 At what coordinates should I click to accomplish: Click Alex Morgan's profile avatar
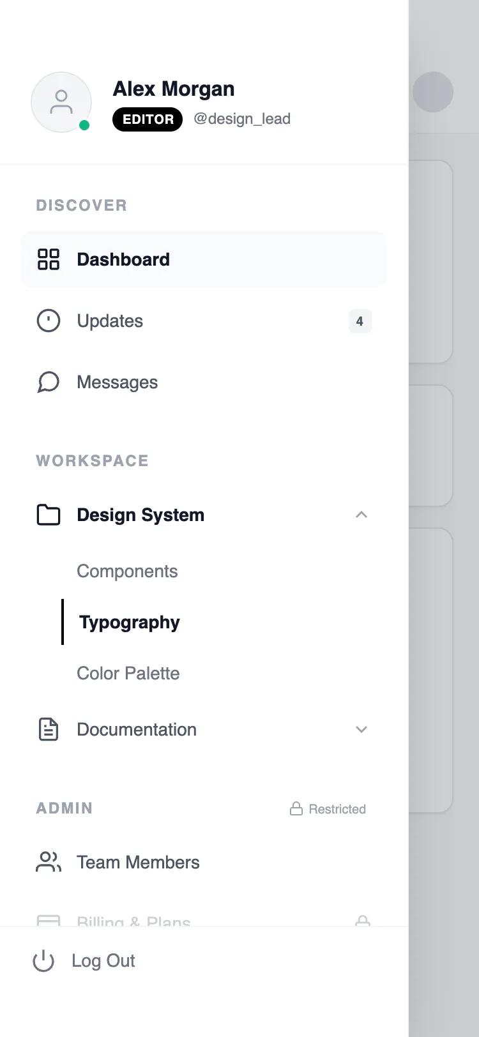click(61, 102)
